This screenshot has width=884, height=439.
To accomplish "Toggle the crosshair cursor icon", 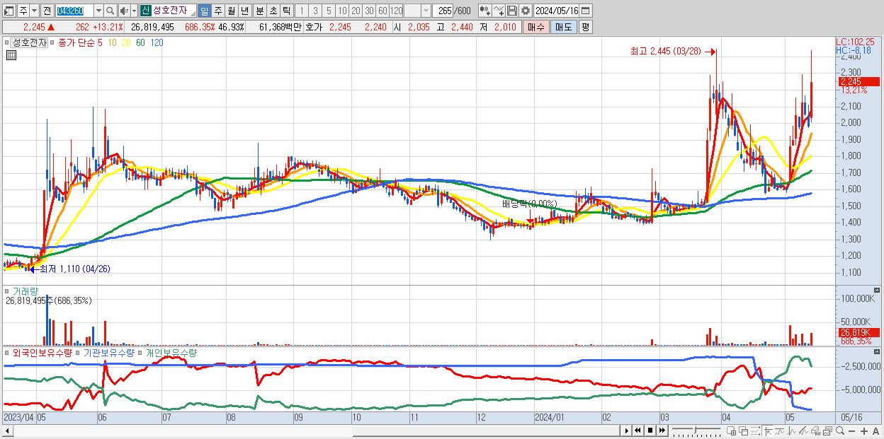I will coord(768,431).
